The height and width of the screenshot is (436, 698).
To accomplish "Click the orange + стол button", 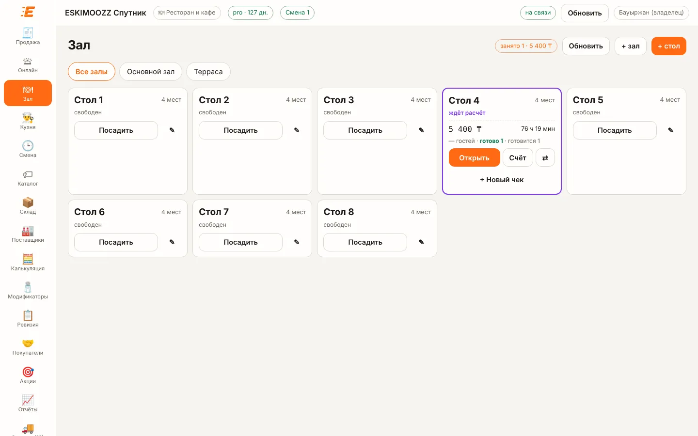I will (x=669, y=46).
